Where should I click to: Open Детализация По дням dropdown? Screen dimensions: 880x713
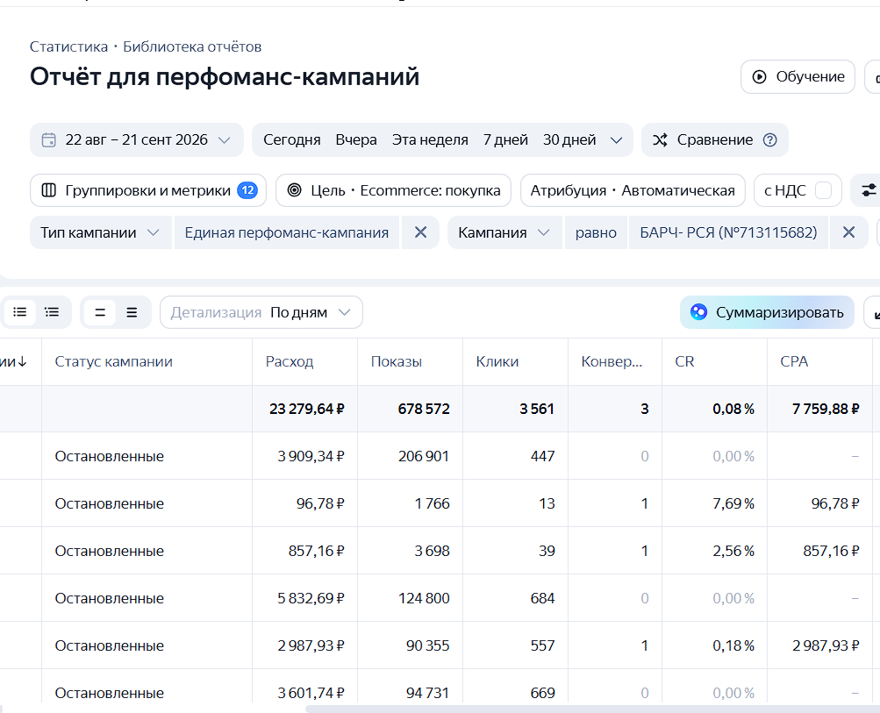[x=261, y=312]
